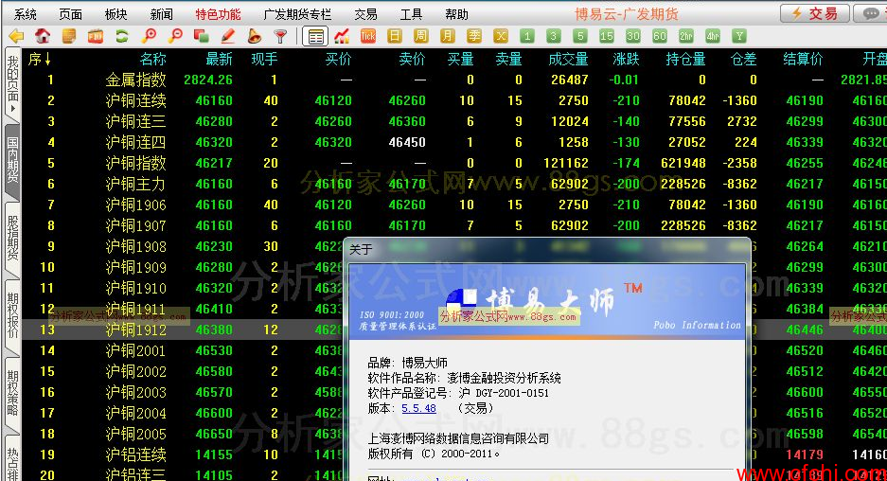Click the green refresh arrows icon
The image size is (887, 481).
point(121,36)
